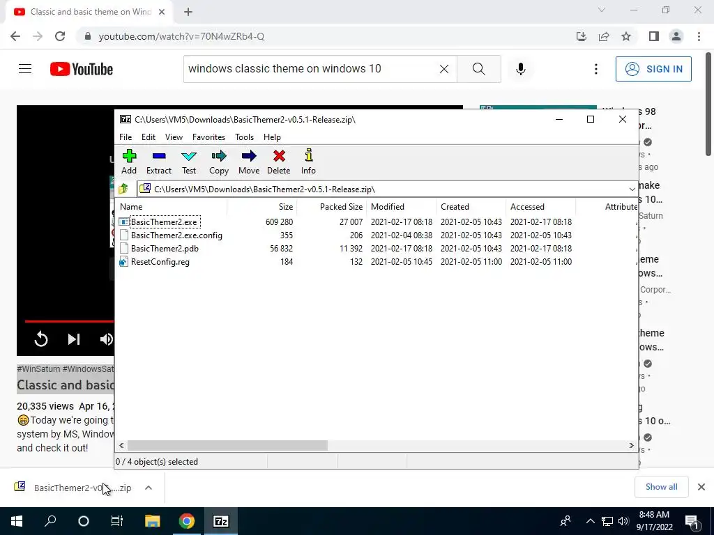Sort the list by Size column
Screen dimensions: 714x535
(262, 206)
